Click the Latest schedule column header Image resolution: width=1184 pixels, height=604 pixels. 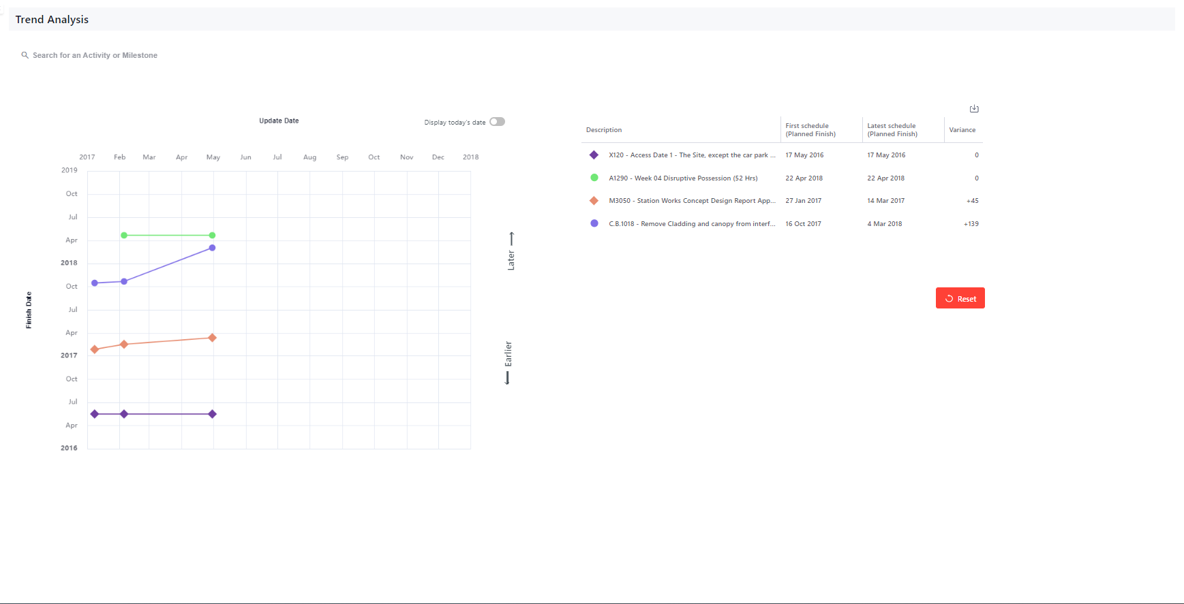(x=892, y=130)
